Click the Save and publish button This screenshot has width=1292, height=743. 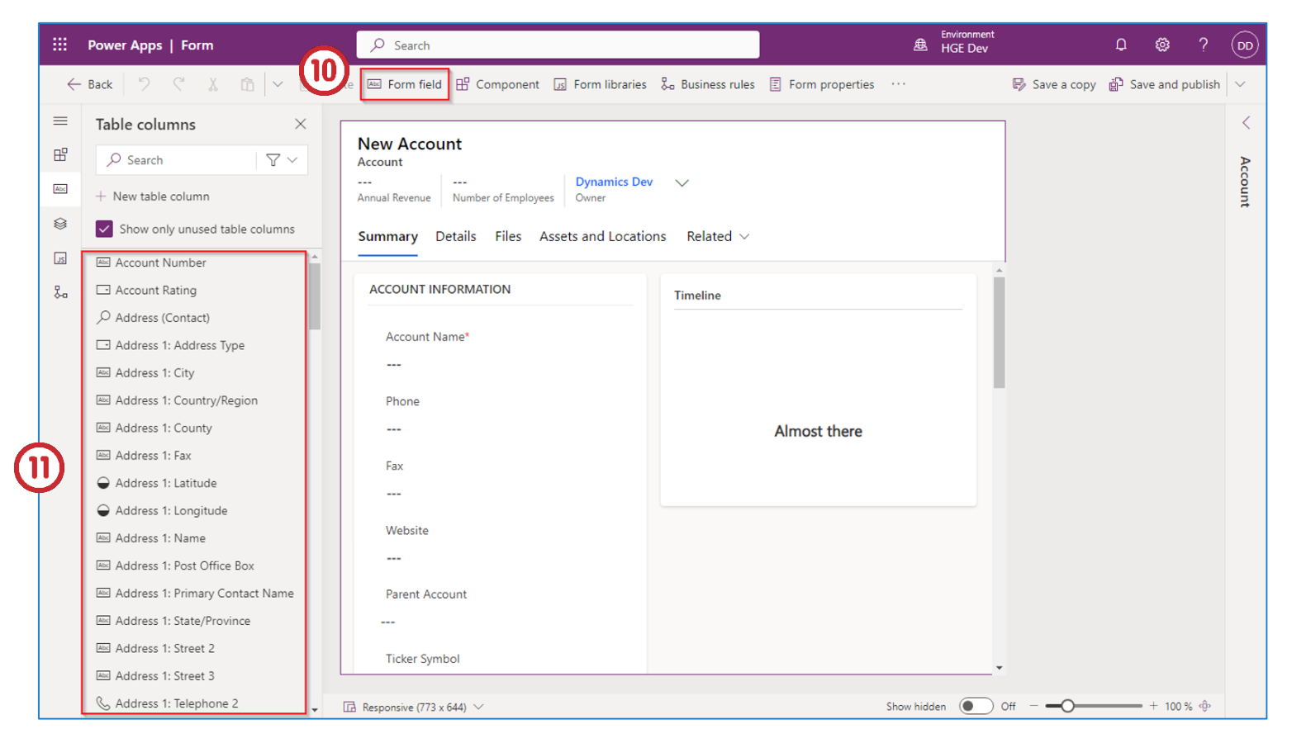coord(1165,84)
